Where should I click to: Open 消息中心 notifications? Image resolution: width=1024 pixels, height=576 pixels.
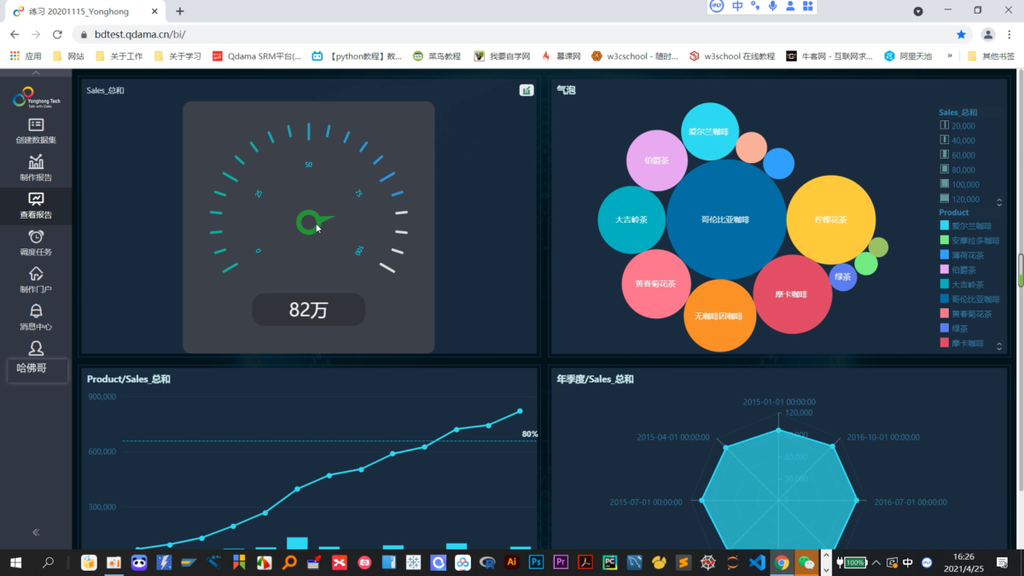tap(36, 317)
